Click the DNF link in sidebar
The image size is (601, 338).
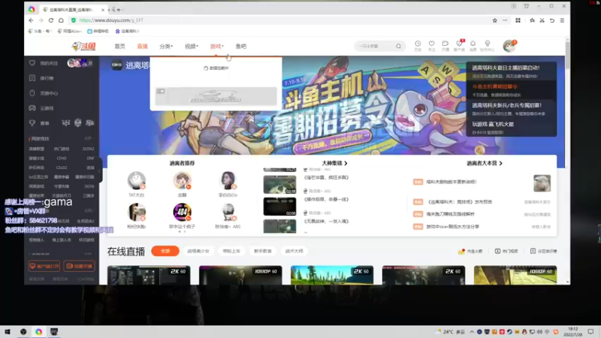90,158
